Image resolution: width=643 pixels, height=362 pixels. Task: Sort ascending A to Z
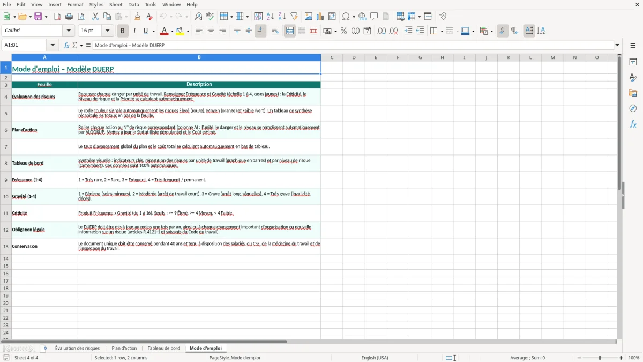point(271,17)
